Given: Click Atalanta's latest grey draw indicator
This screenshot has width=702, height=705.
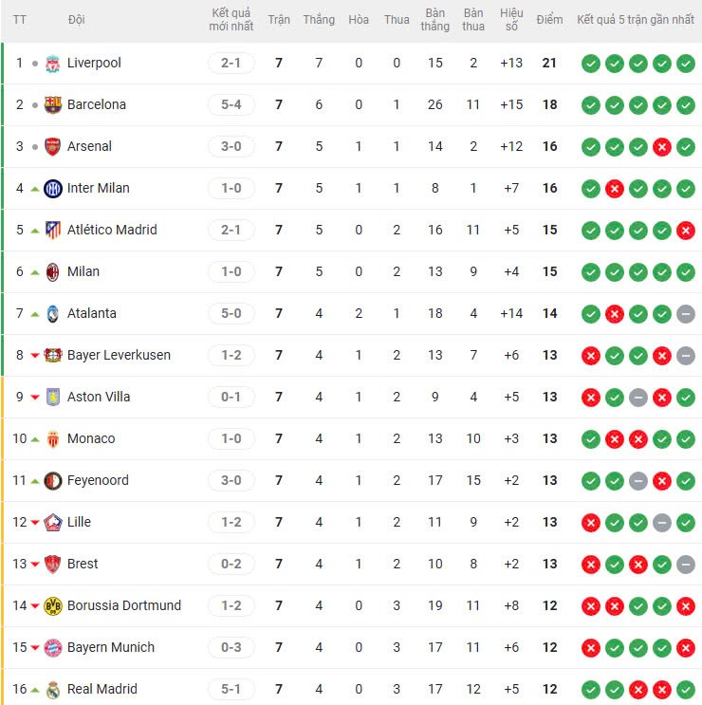Looking at the screenshot, I should (x=686, y=314).
